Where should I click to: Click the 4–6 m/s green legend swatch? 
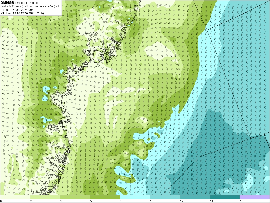click(x=75, y=197)
